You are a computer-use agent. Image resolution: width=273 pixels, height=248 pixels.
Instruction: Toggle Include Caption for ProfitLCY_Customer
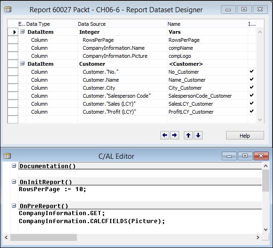(x=251, y=111)
